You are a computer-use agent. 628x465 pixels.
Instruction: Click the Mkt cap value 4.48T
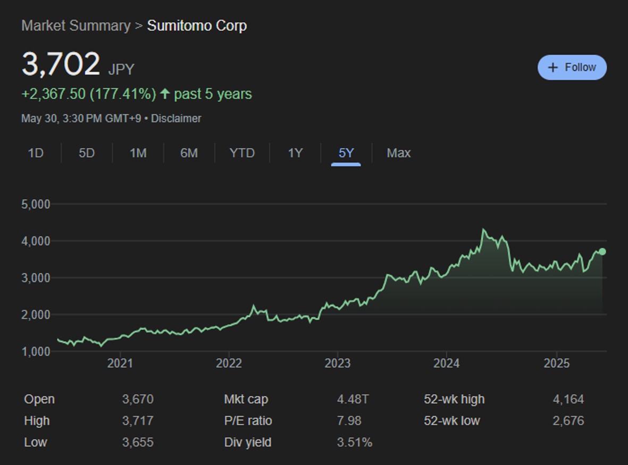[x=353, y=399]
